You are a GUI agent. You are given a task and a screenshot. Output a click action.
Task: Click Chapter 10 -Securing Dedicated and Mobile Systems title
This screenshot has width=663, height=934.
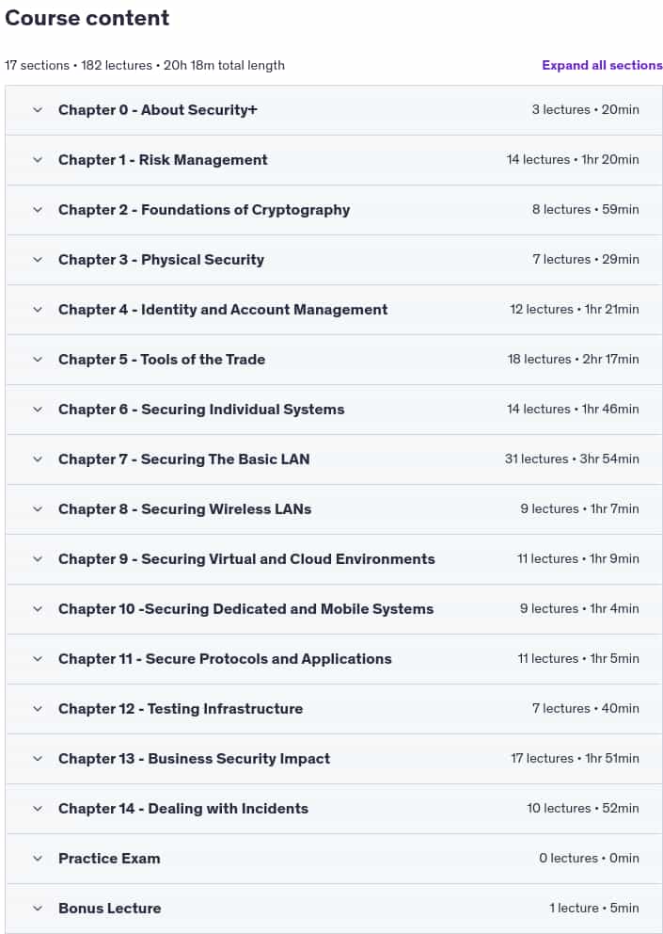pos(245,609)
